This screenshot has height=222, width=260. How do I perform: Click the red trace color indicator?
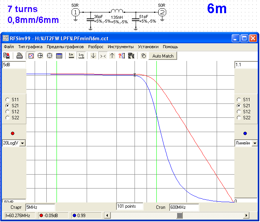[13, 133]
